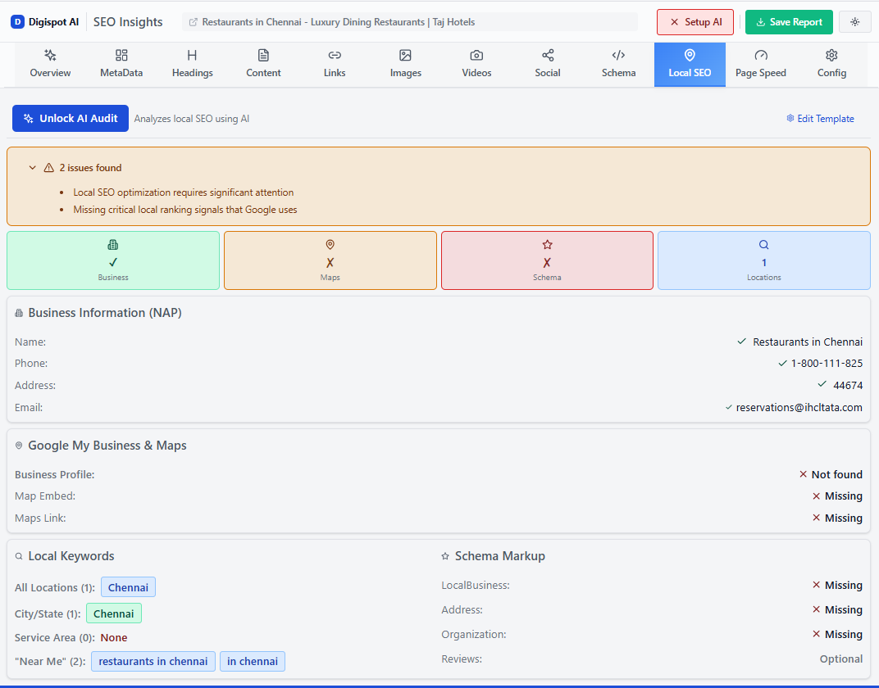
Task: Open the Social insights panel
Action: [x=547, y=63]
